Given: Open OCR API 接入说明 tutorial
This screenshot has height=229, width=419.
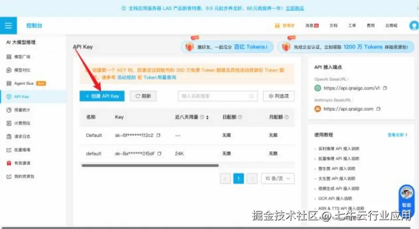Looking at the screenshot, I should click(335, 198).
